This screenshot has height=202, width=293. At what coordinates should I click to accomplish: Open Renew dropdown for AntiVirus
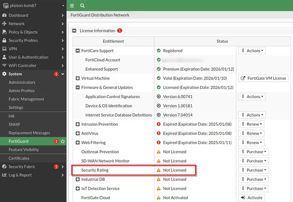pyautogui.click(x=251, y=133)
